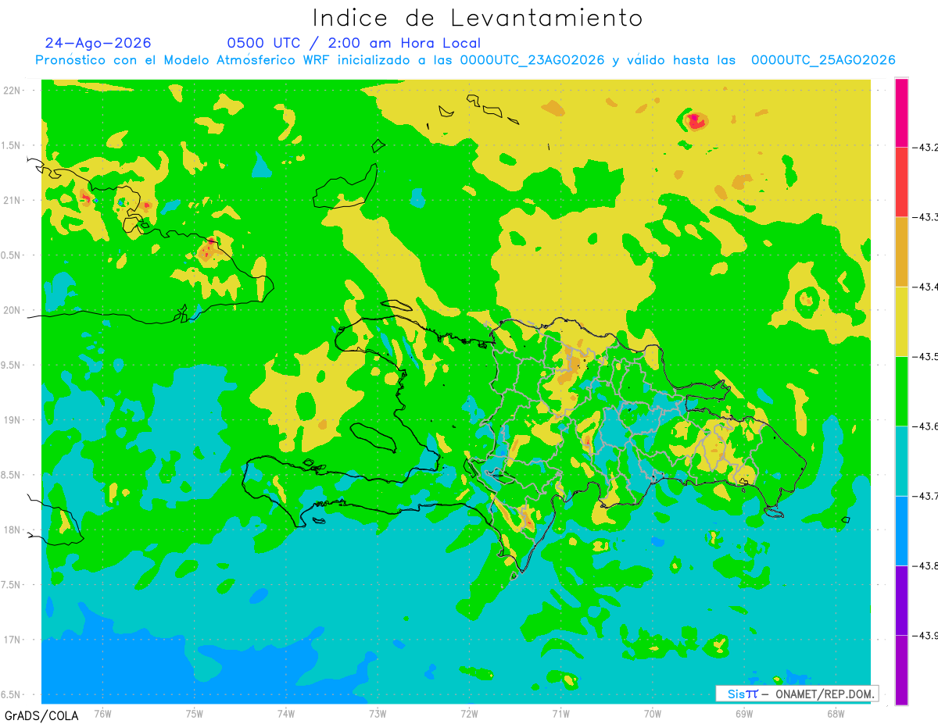The width and height of the screenshot is (938, 724).
Task: Select the purple color bar swatch above -43.9
Action: tap(901, 600)
